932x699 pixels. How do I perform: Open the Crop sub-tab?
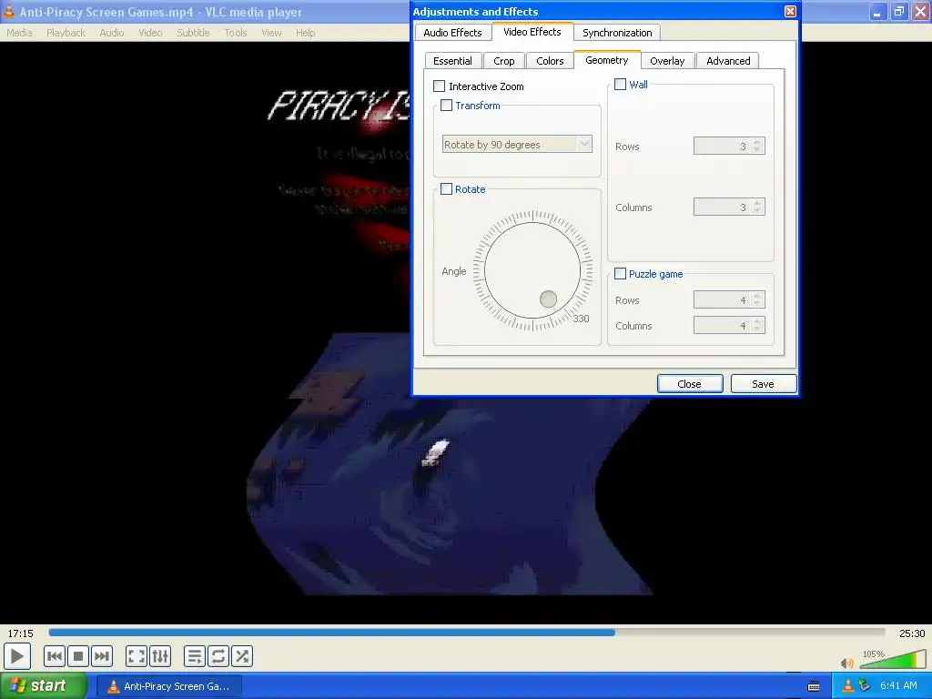[503, 61]
